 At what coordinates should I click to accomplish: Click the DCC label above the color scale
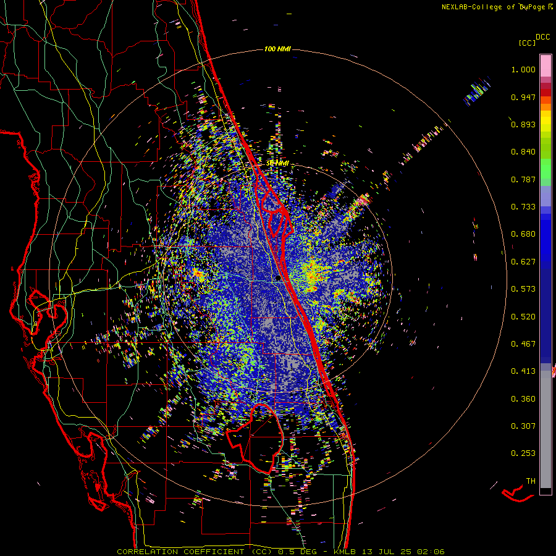click(x=542, y=37)
